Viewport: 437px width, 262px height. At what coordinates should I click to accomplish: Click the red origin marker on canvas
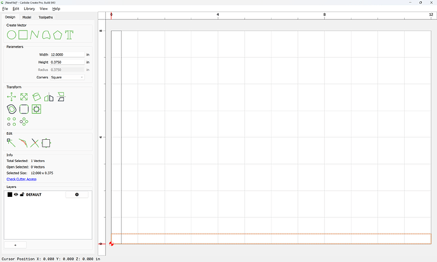point(111,244)
